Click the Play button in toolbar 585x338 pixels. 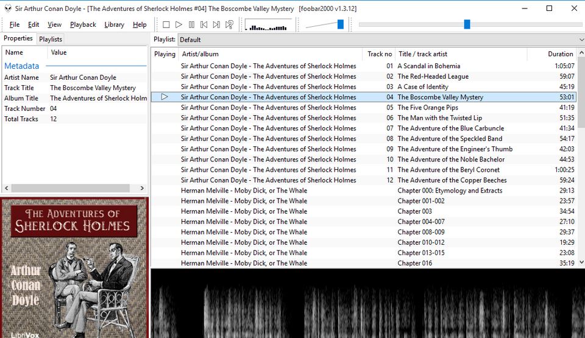point(179,24)
